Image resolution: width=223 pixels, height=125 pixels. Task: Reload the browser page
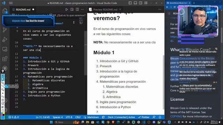(x=174, y=7)
